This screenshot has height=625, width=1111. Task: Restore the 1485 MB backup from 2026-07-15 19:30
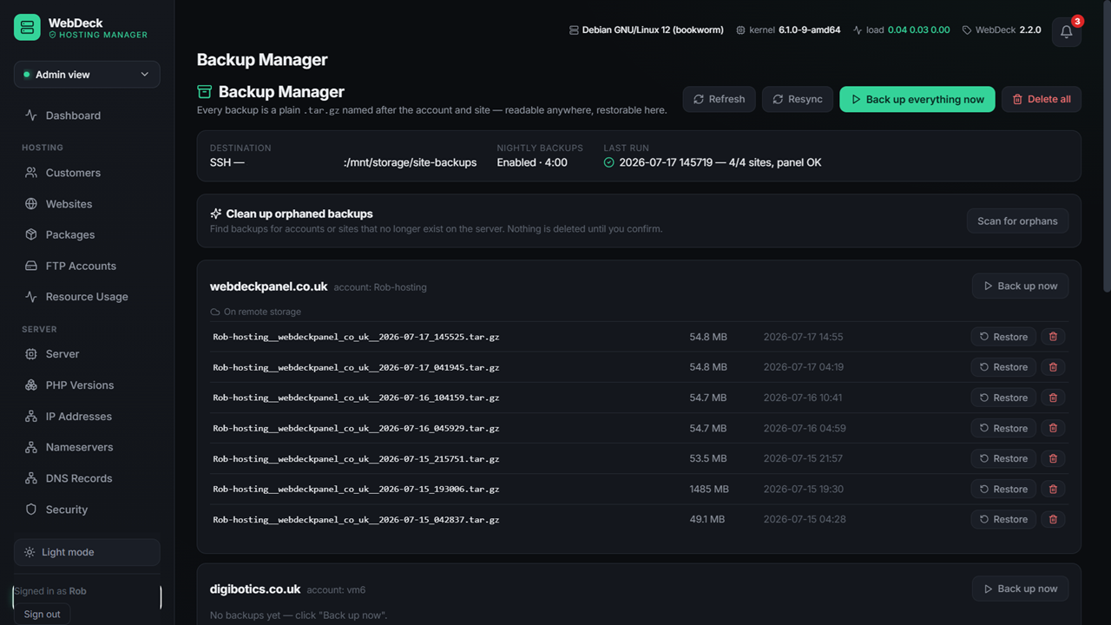pos(1003,489)
